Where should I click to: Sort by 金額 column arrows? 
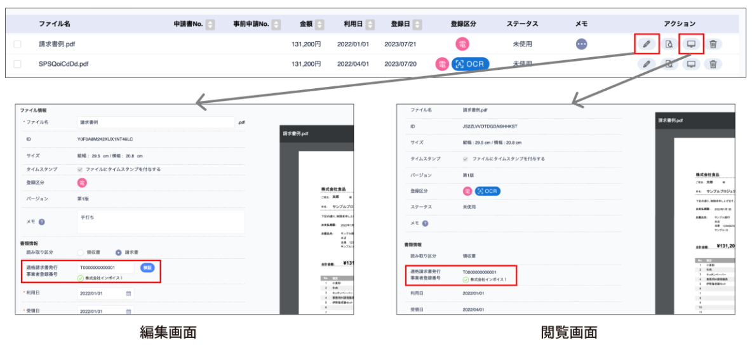319,24
